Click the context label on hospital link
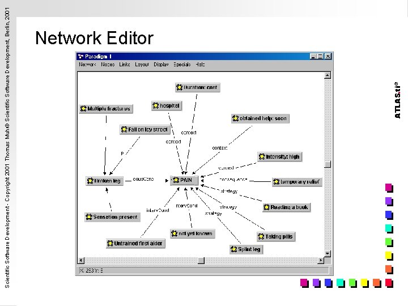408x306 pixels. click(173, 142)
